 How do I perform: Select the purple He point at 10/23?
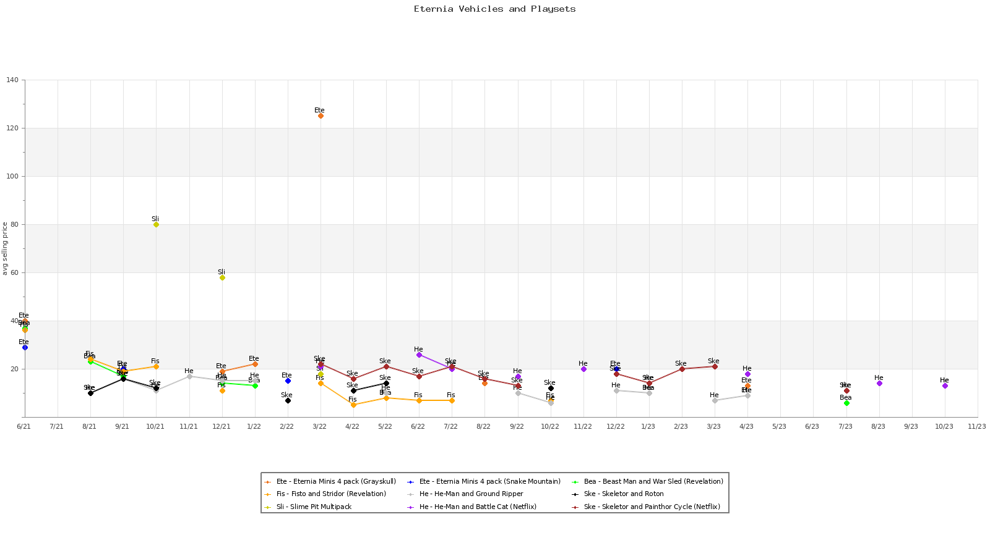(x=945, y=385)
